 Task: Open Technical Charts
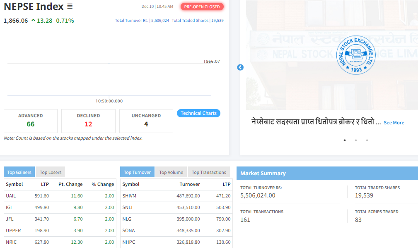tap(198, 113)
